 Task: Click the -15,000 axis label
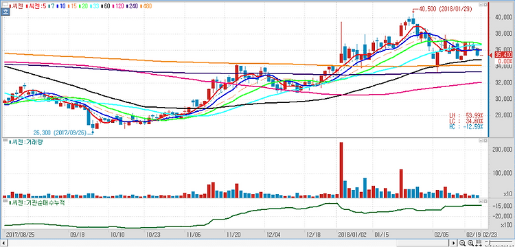coord(502,206)
